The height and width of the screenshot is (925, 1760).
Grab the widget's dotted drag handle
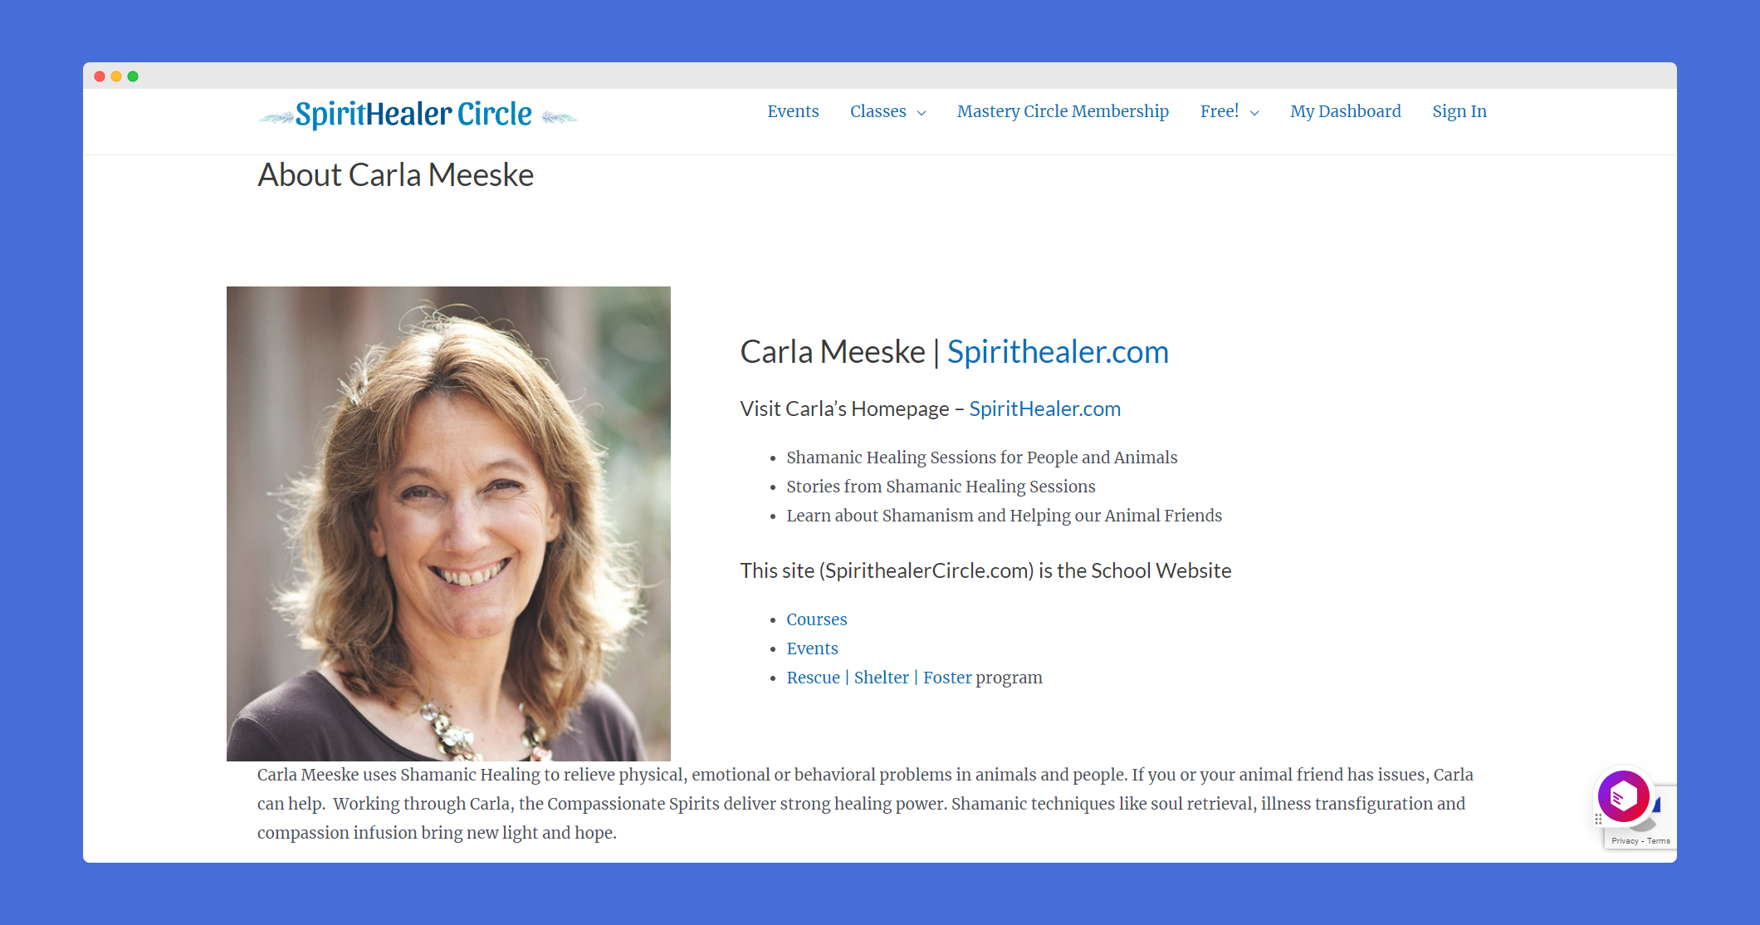click(x=1597, y=819)
